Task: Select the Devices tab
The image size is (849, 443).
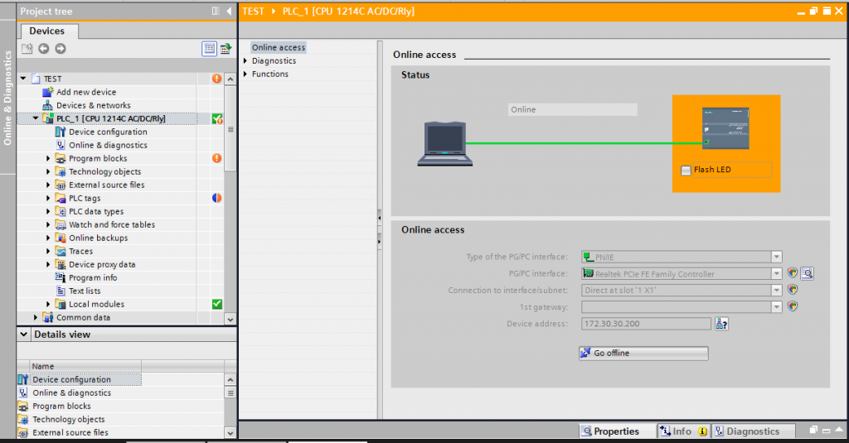Action: click(47, 31)
